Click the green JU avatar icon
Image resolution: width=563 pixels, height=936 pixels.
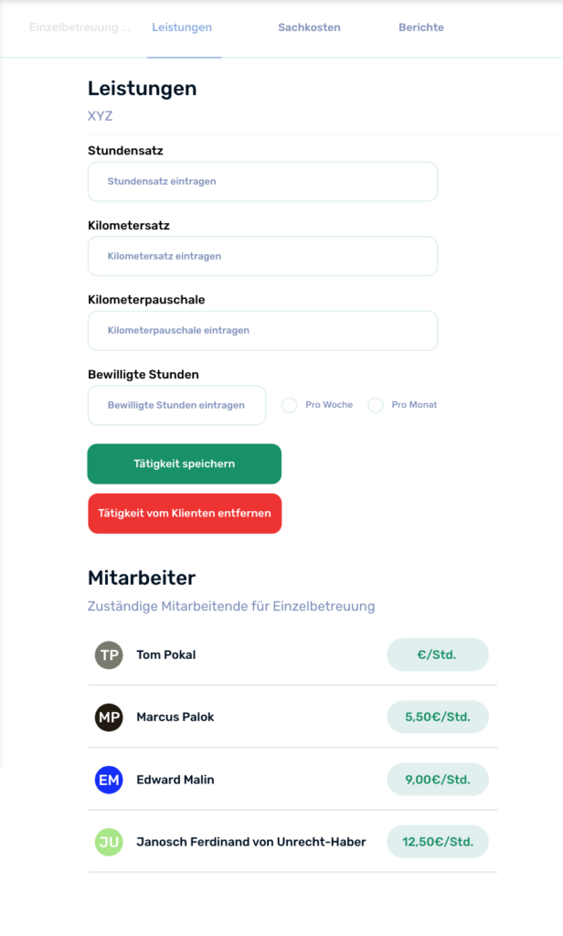pos(109,842)
